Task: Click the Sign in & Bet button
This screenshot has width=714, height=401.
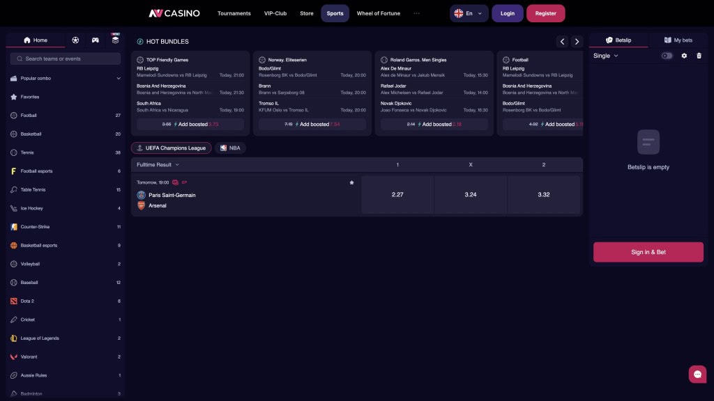Action: pyautogui.click(x=648, y=252)
